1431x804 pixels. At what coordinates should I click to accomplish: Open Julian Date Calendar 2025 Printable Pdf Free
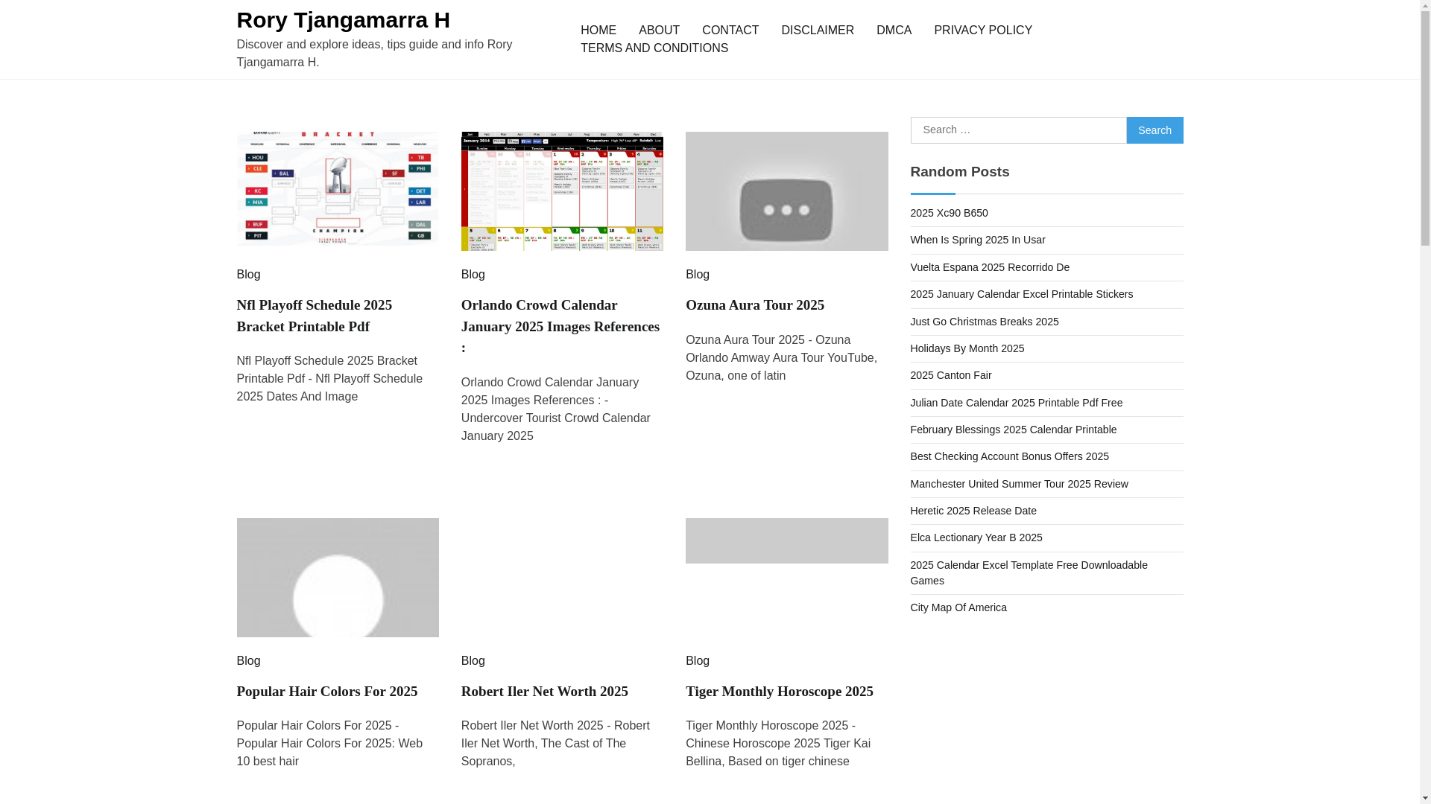click(1017, 403)
